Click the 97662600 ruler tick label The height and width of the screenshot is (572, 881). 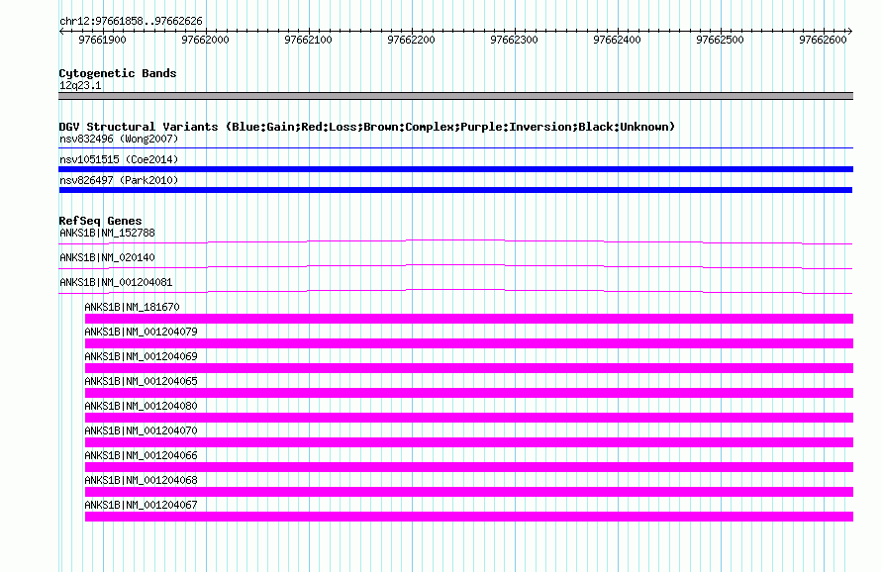(x=822, y=40)
